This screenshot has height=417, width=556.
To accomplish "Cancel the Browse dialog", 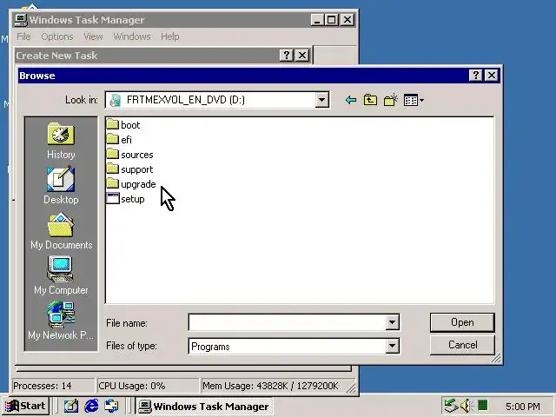I will point(462,345).
